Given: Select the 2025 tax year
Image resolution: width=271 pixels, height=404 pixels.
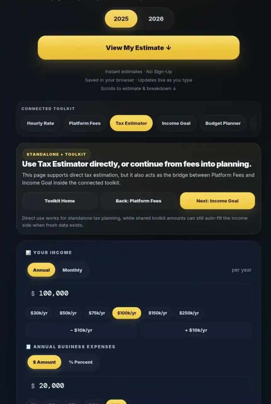Looking at the screenshot, I should (x=121, y=19).
